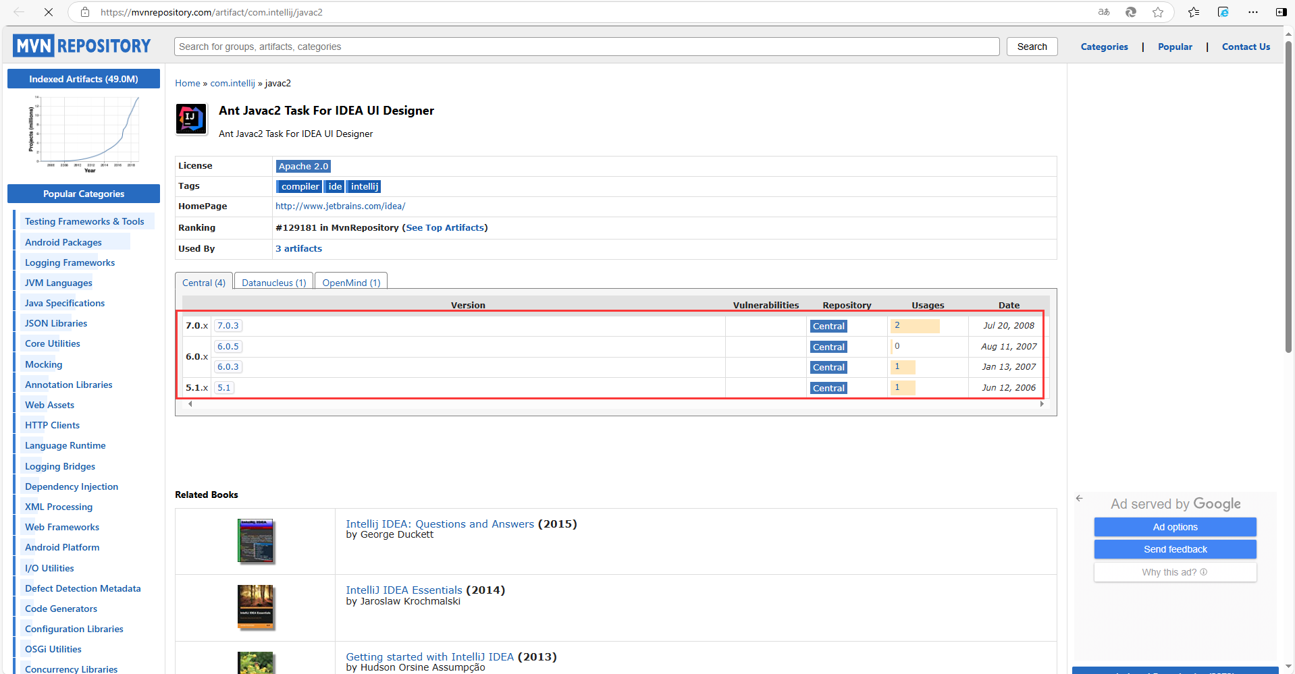Image resolution: width=1295 pixels, height=674 pixels.
Task: Click Central repository for Jul 20, 2008 row
Action: pos(828,326)
